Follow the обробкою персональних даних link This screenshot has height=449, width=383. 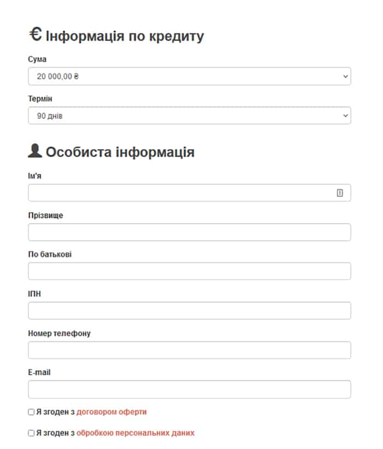click(135, 433)
